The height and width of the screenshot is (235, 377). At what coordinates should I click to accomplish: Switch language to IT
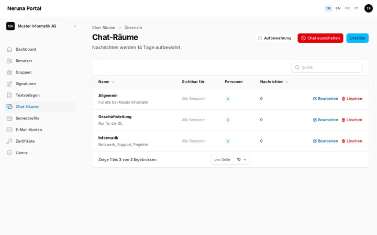click(356, 8)
